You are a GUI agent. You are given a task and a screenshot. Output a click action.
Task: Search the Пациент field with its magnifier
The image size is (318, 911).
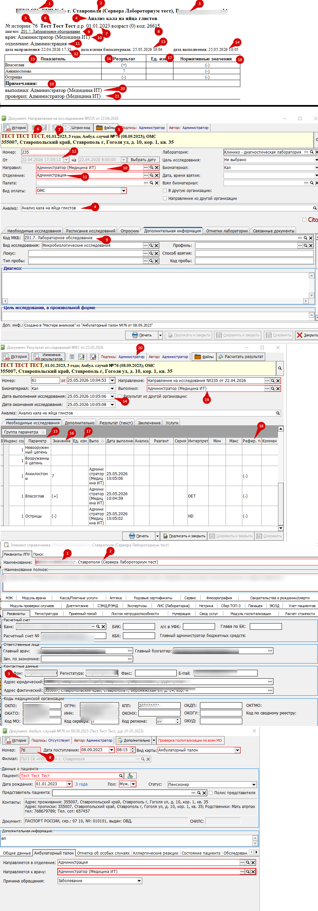(121, 775)
